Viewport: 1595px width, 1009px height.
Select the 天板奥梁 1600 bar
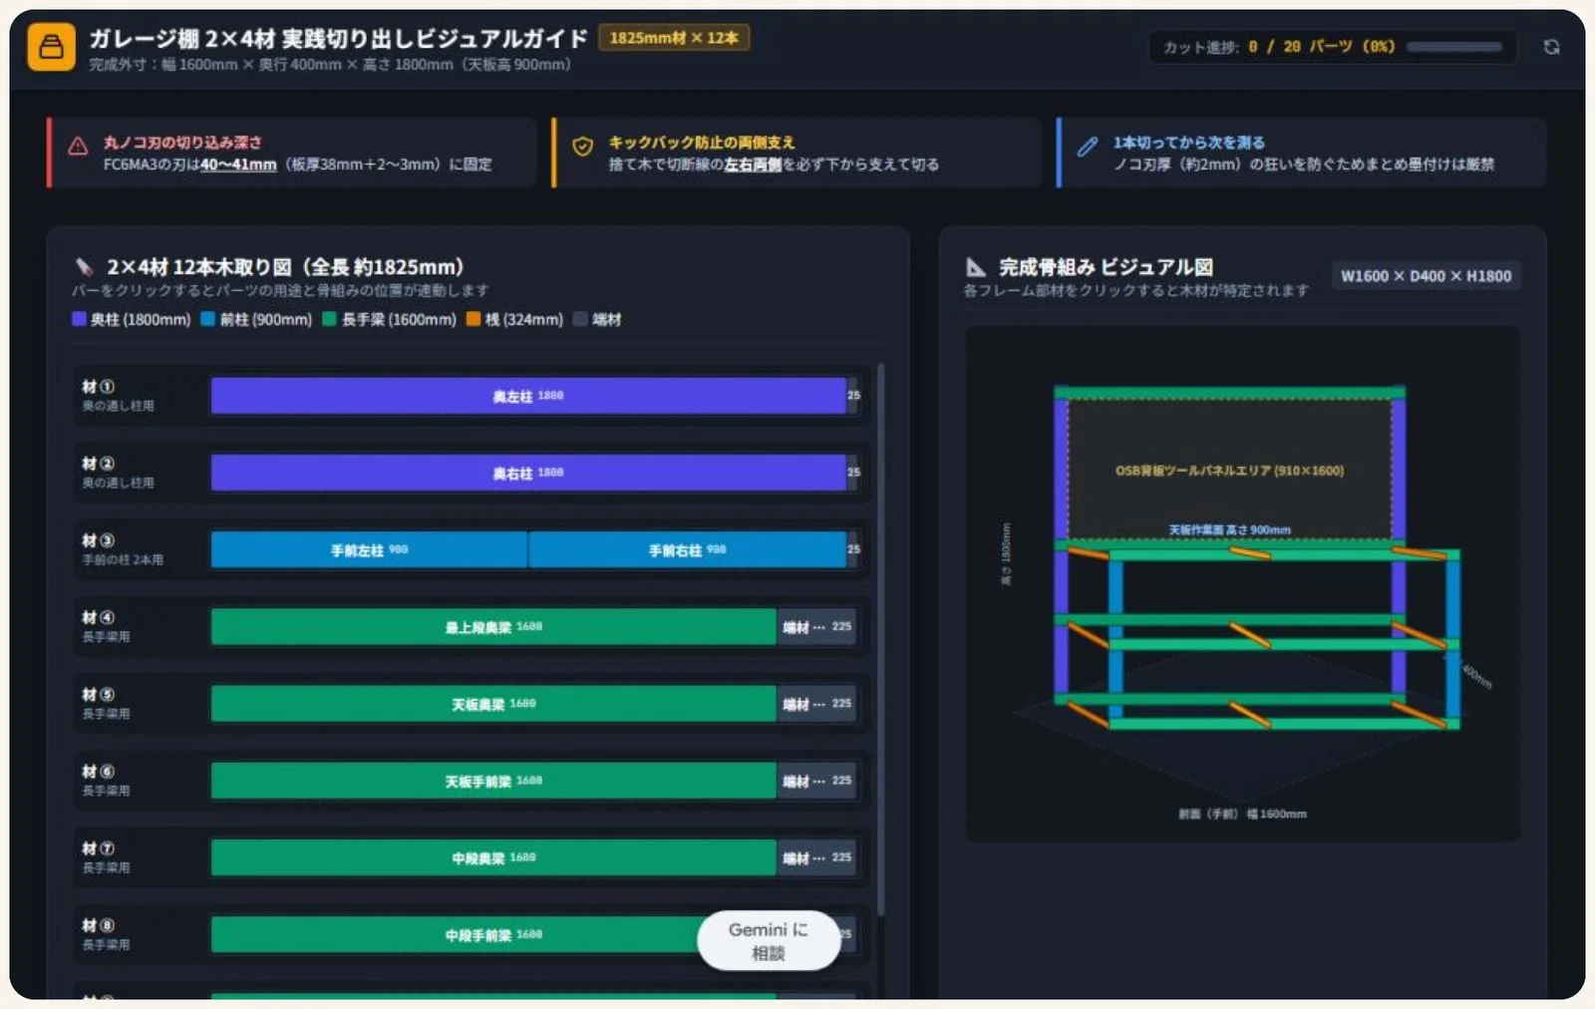point(493,704)
